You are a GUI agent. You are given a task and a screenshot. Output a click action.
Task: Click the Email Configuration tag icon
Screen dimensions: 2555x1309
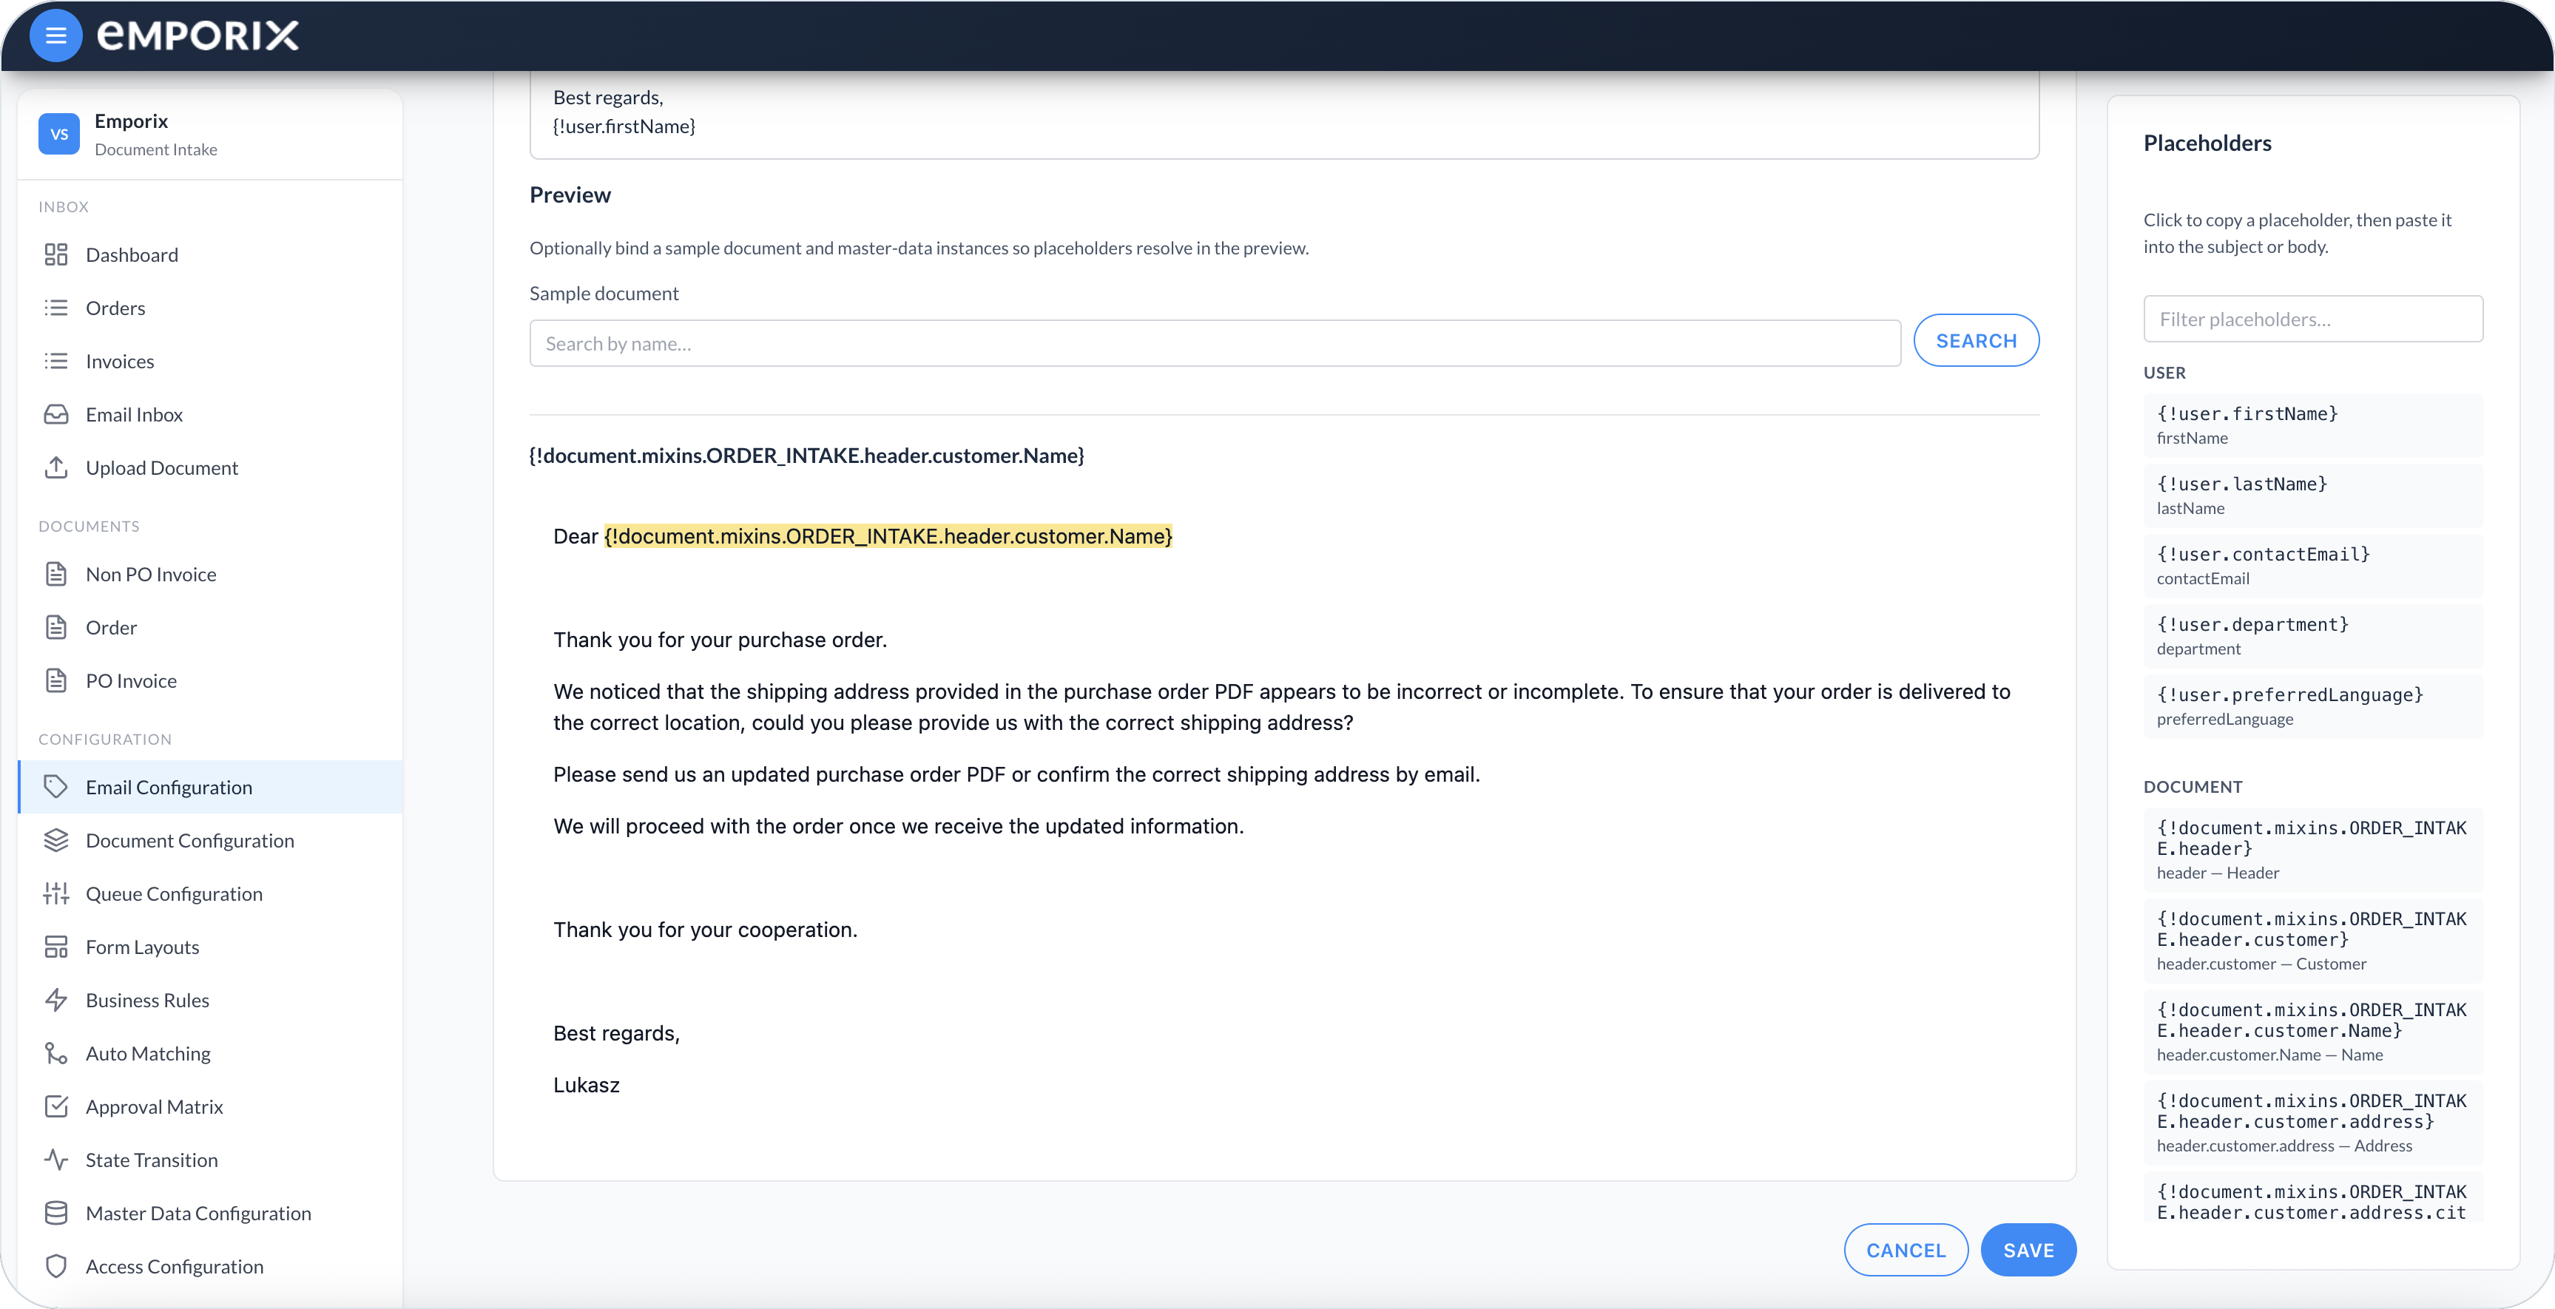tap(55, 788)
